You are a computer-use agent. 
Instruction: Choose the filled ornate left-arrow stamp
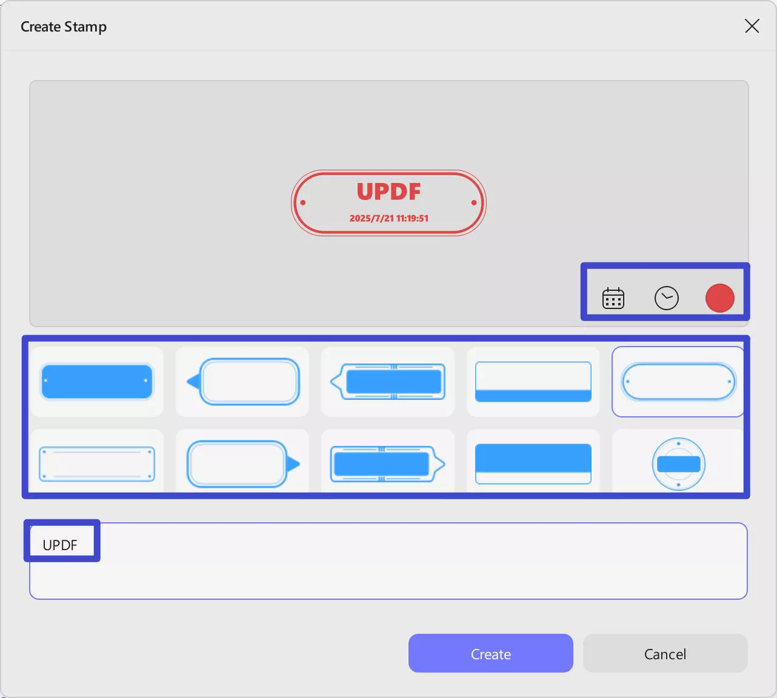tap(388, 382)
